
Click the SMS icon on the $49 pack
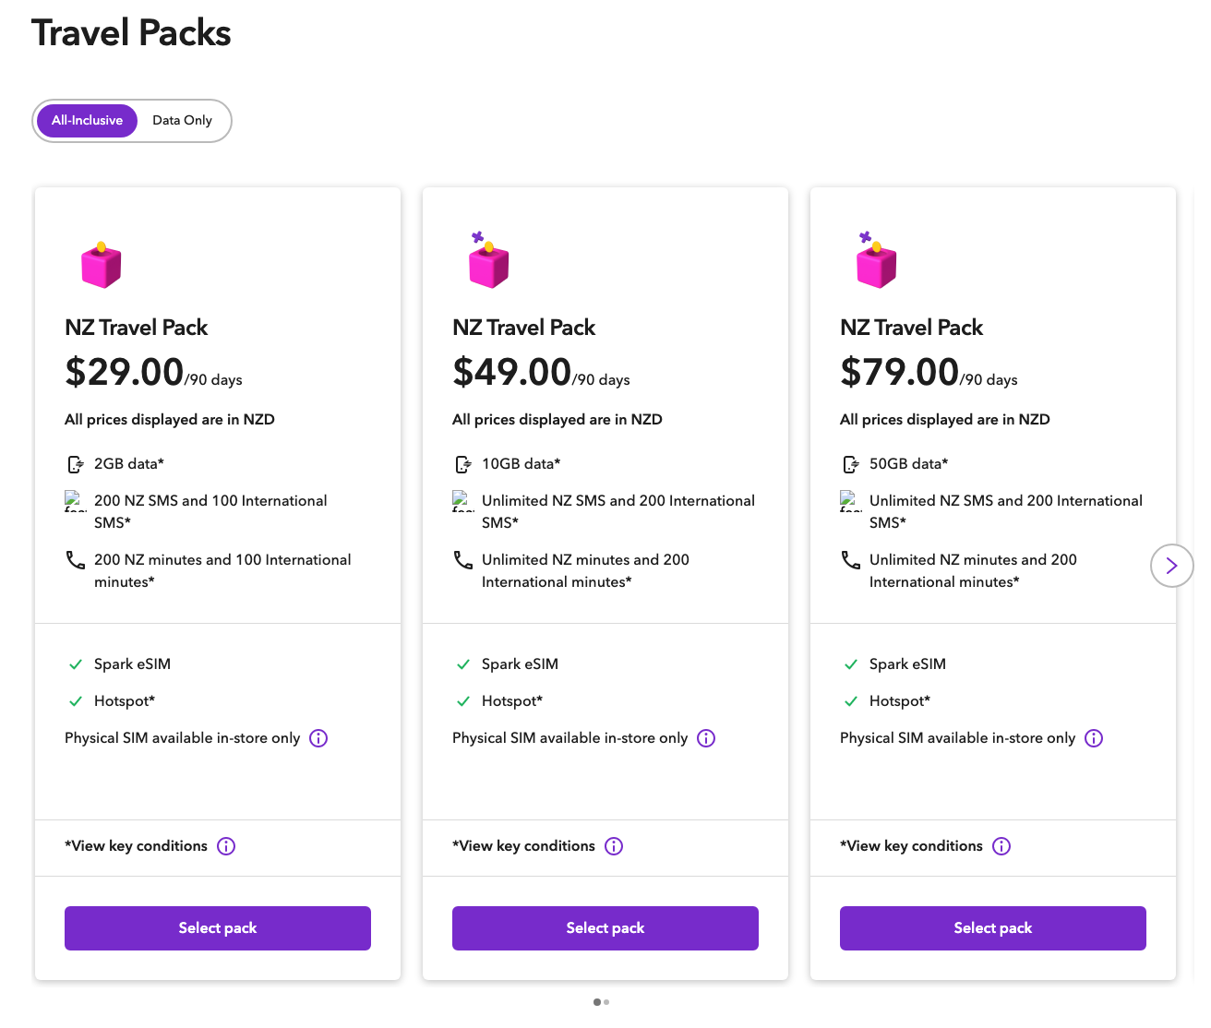(462, 503)
